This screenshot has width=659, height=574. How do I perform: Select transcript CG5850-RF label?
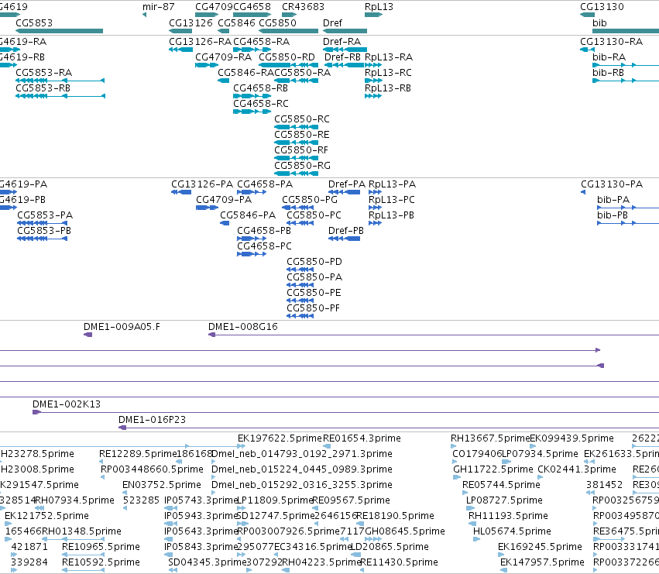301,150
